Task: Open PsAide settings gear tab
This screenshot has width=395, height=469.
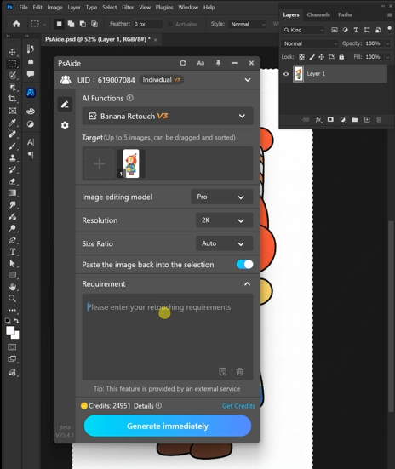Action: (65, 125)
